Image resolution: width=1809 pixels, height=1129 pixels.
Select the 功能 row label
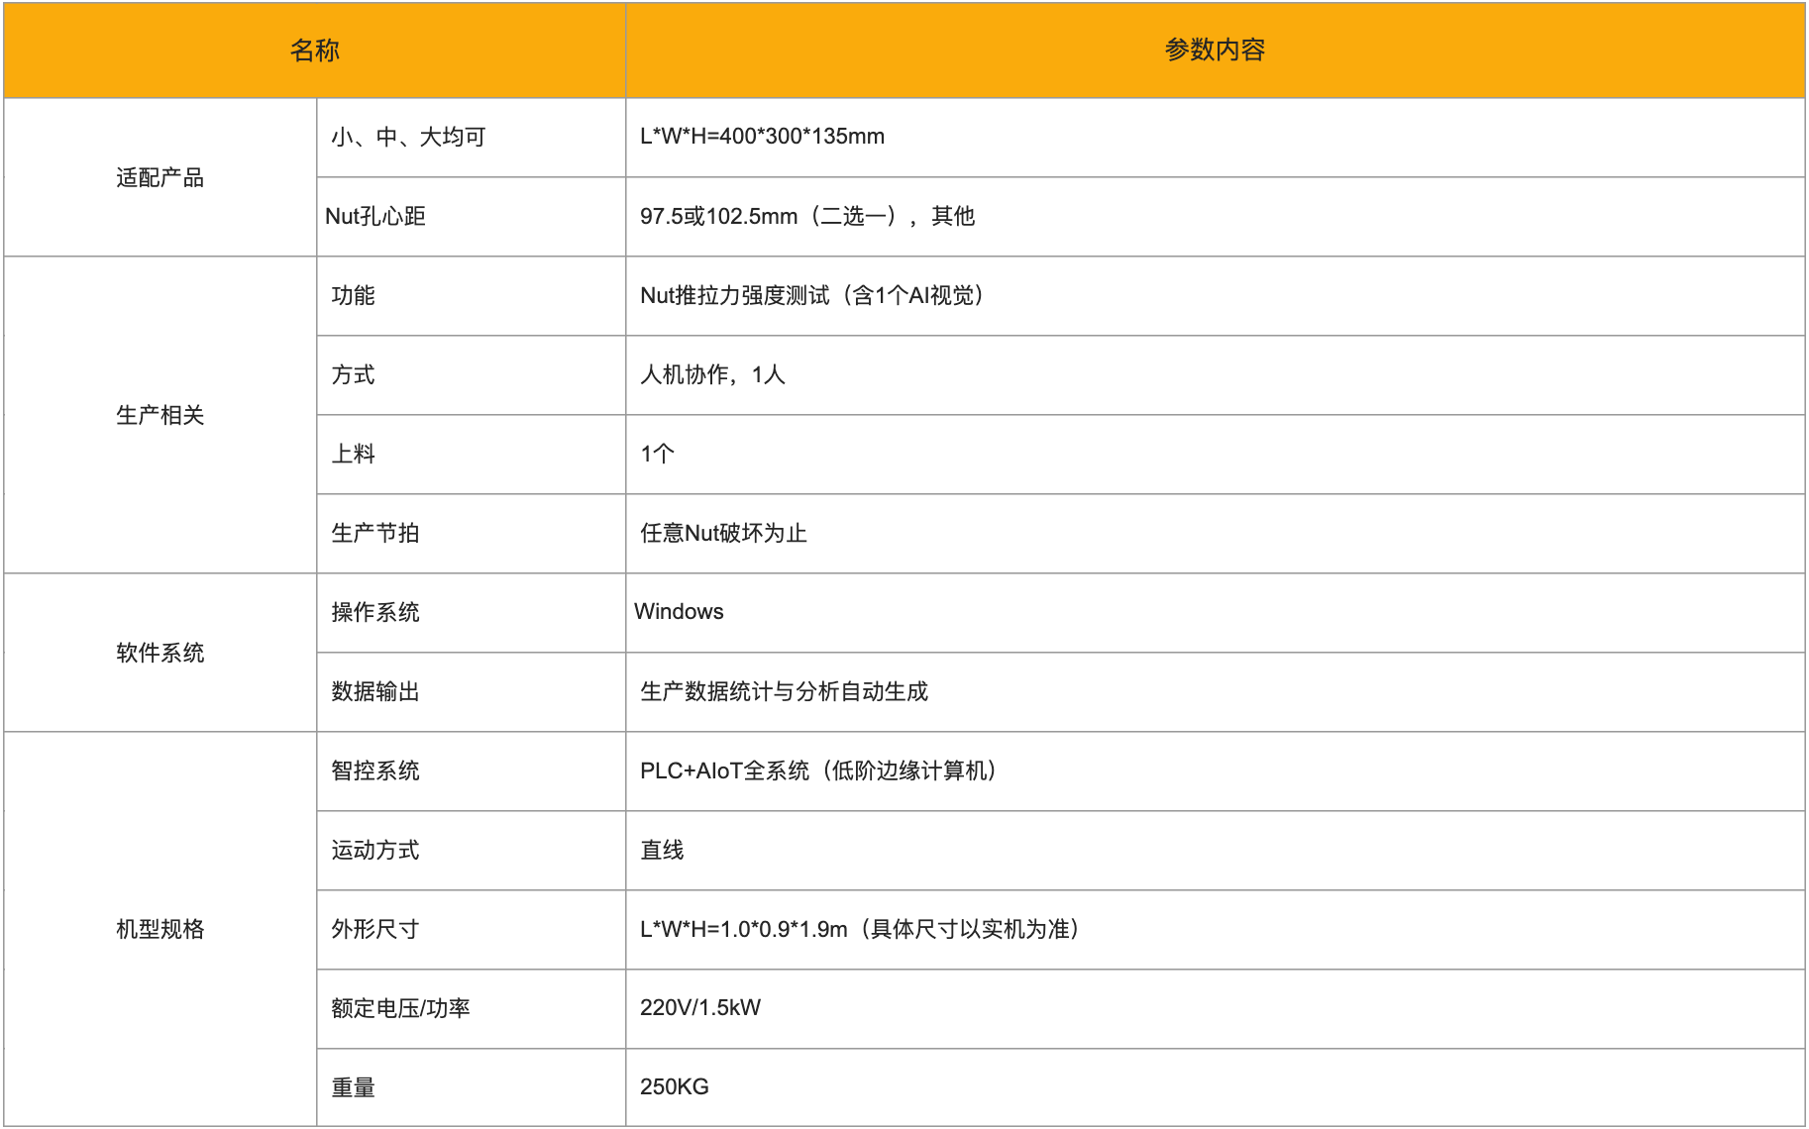pos(353,295)
